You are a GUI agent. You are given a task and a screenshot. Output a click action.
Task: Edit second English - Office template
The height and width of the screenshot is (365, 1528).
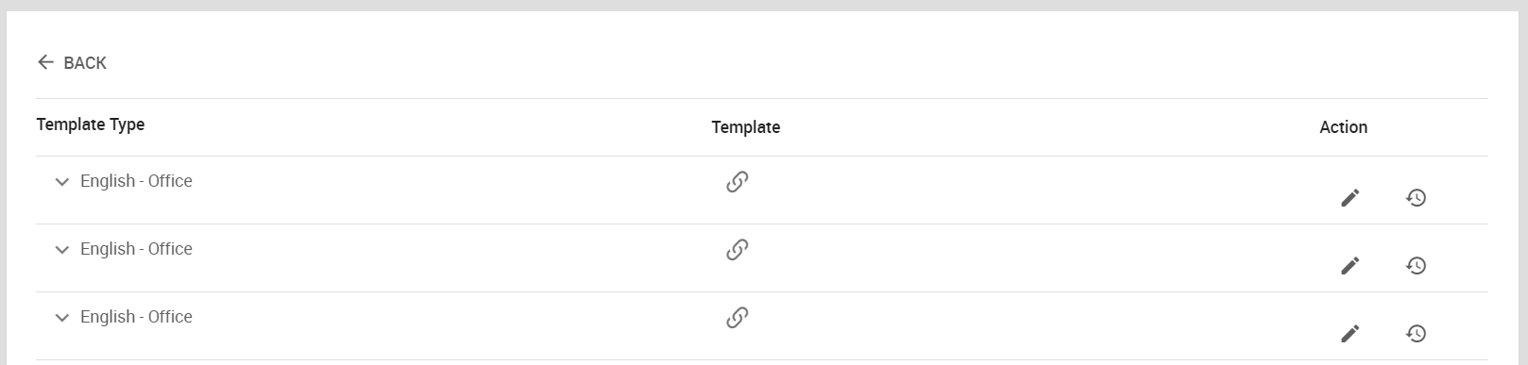click(1350, 265)
